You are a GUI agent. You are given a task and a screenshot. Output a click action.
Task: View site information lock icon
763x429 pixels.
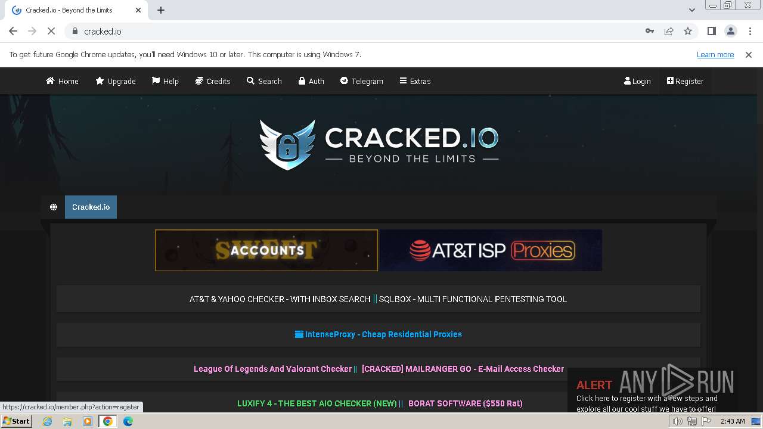[75, 31]
